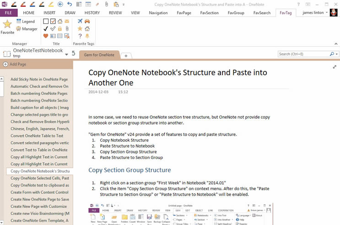340x225 pixels.
Task: Click the blue Back arrow button
Action: [60, 4]
